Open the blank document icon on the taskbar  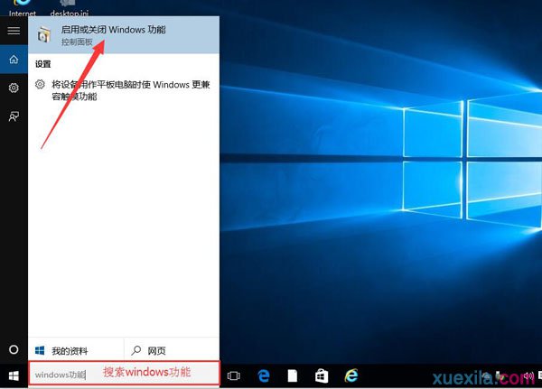(x=293, y=375)
